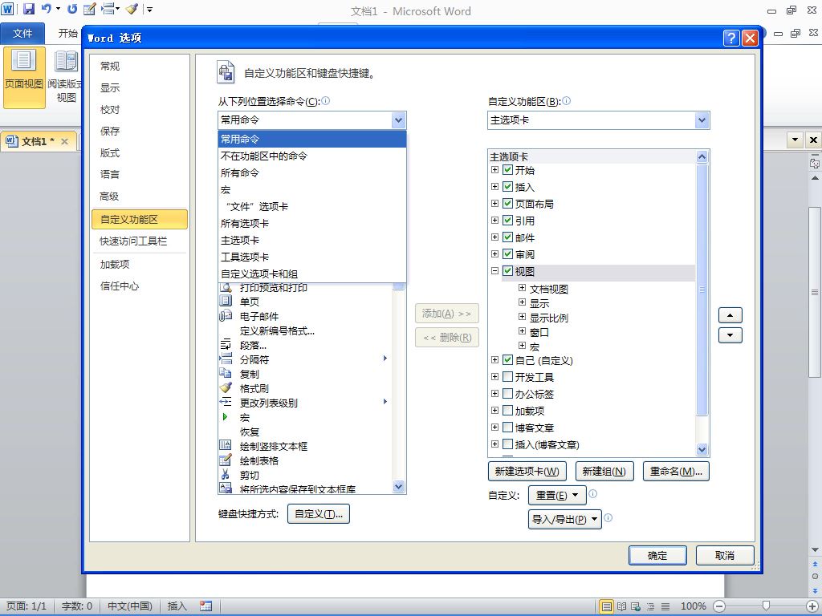The width and height of the screenshot is (822, 616).
Task: Click the zoom slider handle in status bar
Action: tap(766, 606)
